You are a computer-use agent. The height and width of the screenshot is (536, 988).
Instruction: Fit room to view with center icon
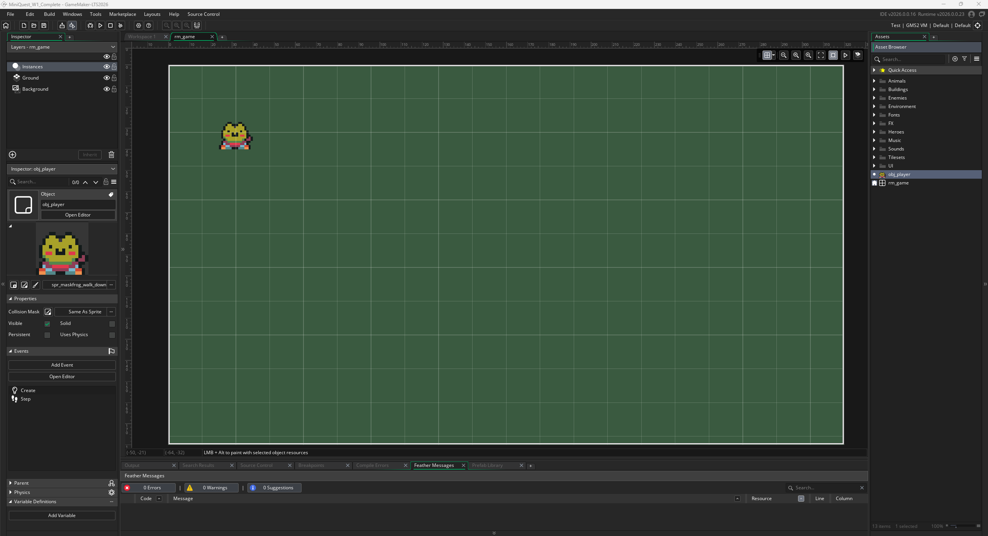tap(821, 55)
